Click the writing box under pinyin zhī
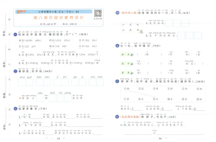The height and width of the screenshot is (142, 216). [x=65, y=82]
